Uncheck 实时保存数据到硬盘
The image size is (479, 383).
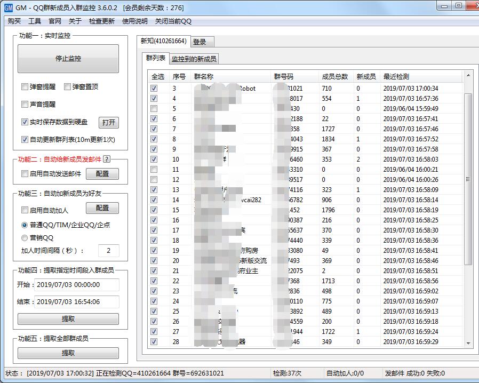coord(25,122)
